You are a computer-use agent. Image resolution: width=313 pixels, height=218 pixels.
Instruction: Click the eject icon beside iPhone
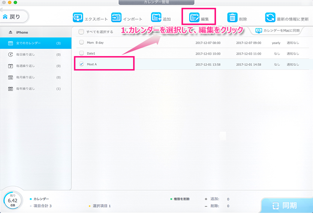pyautogui.click(x=10, y=32)
